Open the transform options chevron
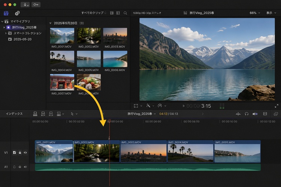This screenshot has width=281, height=187. click(141, 106)
